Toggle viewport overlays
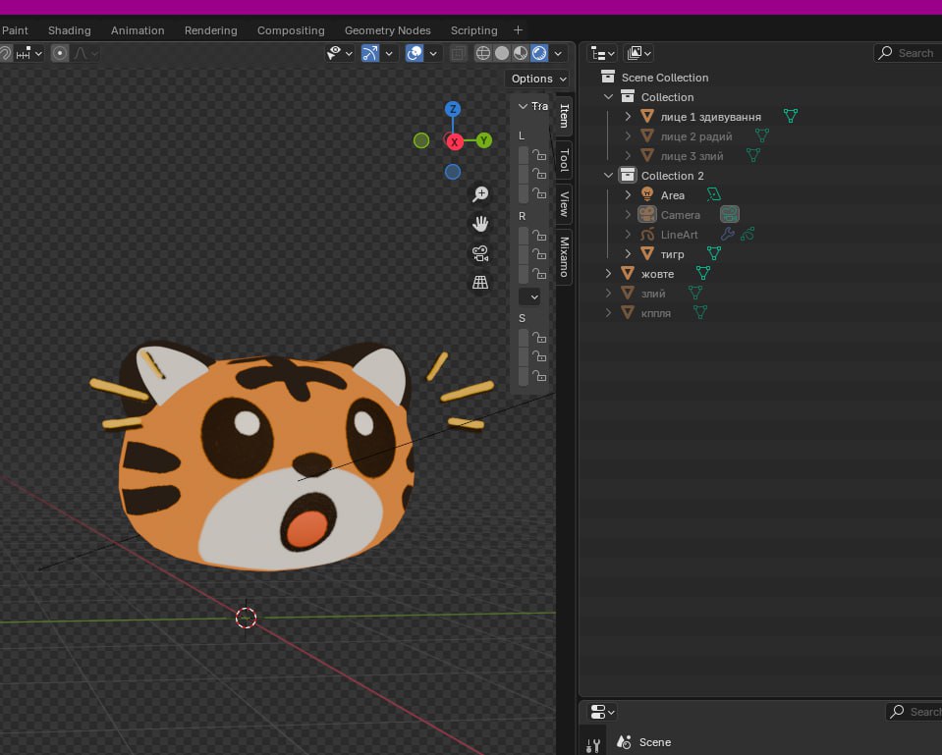942x755 pixels. 415,53
